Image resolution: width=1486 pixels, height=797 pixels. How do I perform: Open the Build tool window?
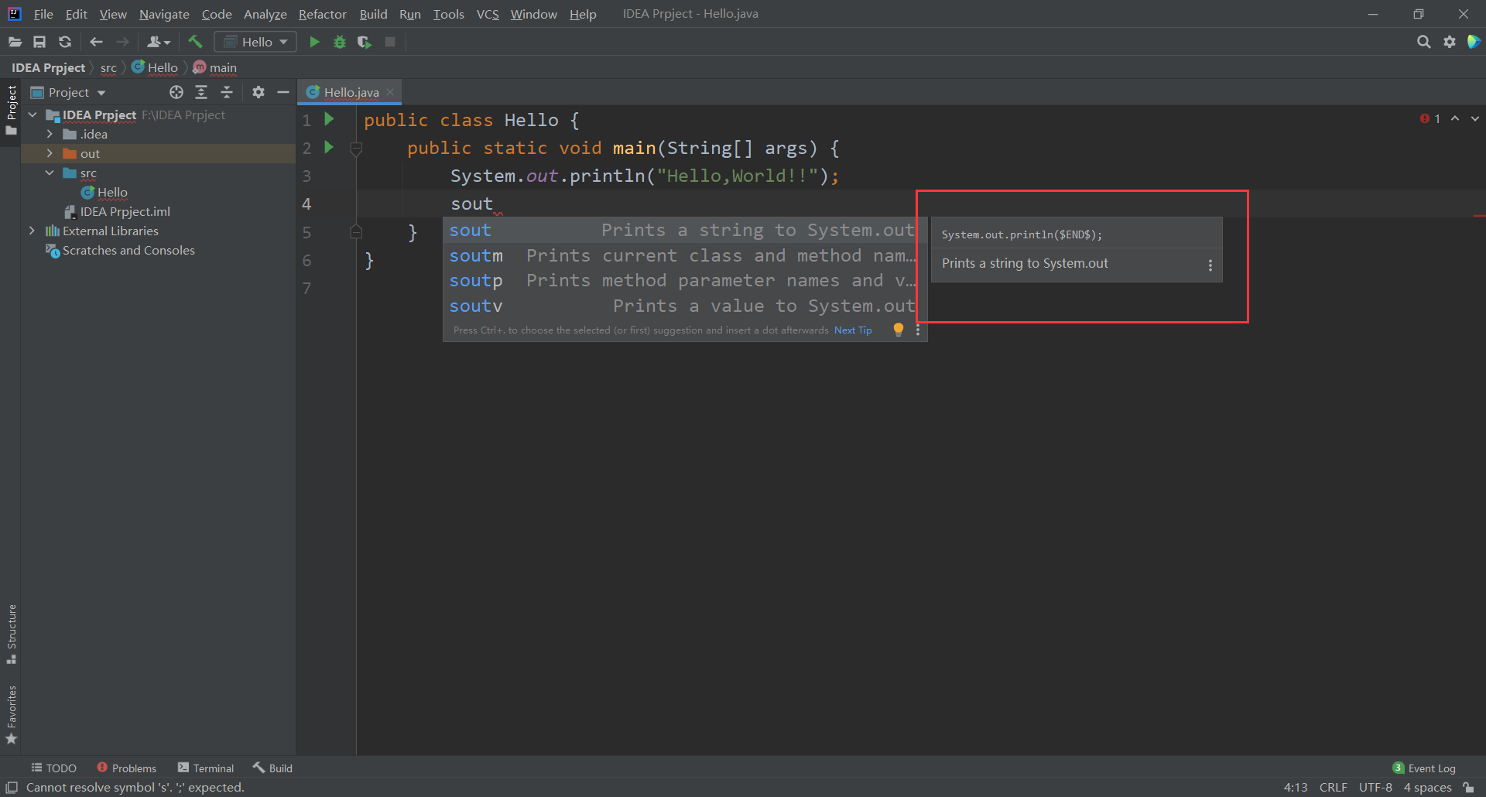tap(272, 768)
